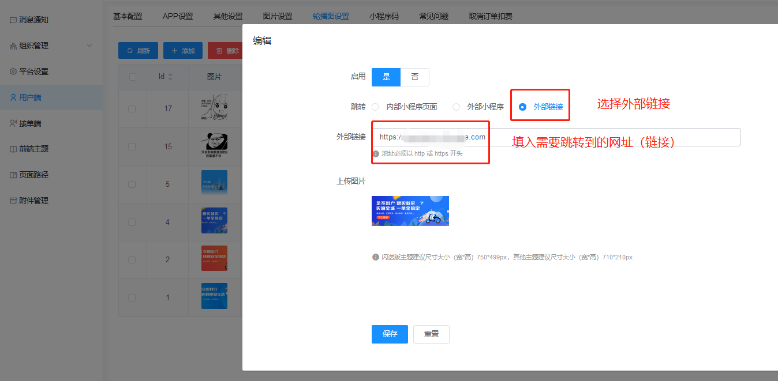Set 启用 toggle to 否
Viewport: 778px width, 381px height.
tap(414, 77)
